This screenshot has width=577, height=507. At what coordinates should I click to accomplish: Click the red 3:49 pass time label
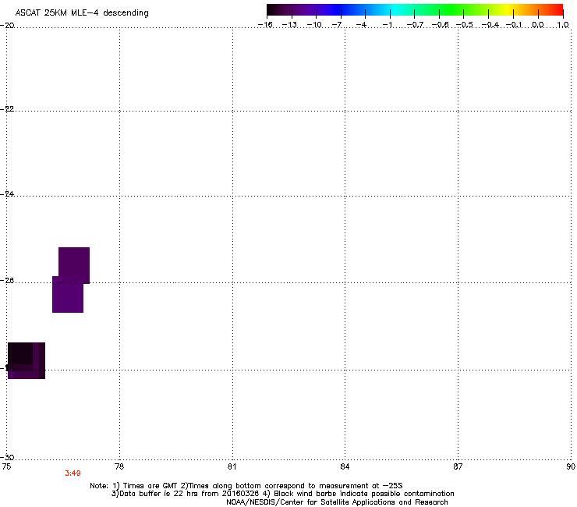(x=73, y=473)
